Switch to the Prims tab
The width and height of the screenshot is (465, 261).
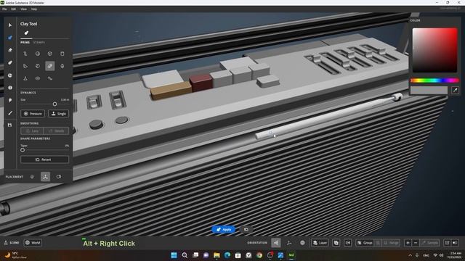point(25,43)
